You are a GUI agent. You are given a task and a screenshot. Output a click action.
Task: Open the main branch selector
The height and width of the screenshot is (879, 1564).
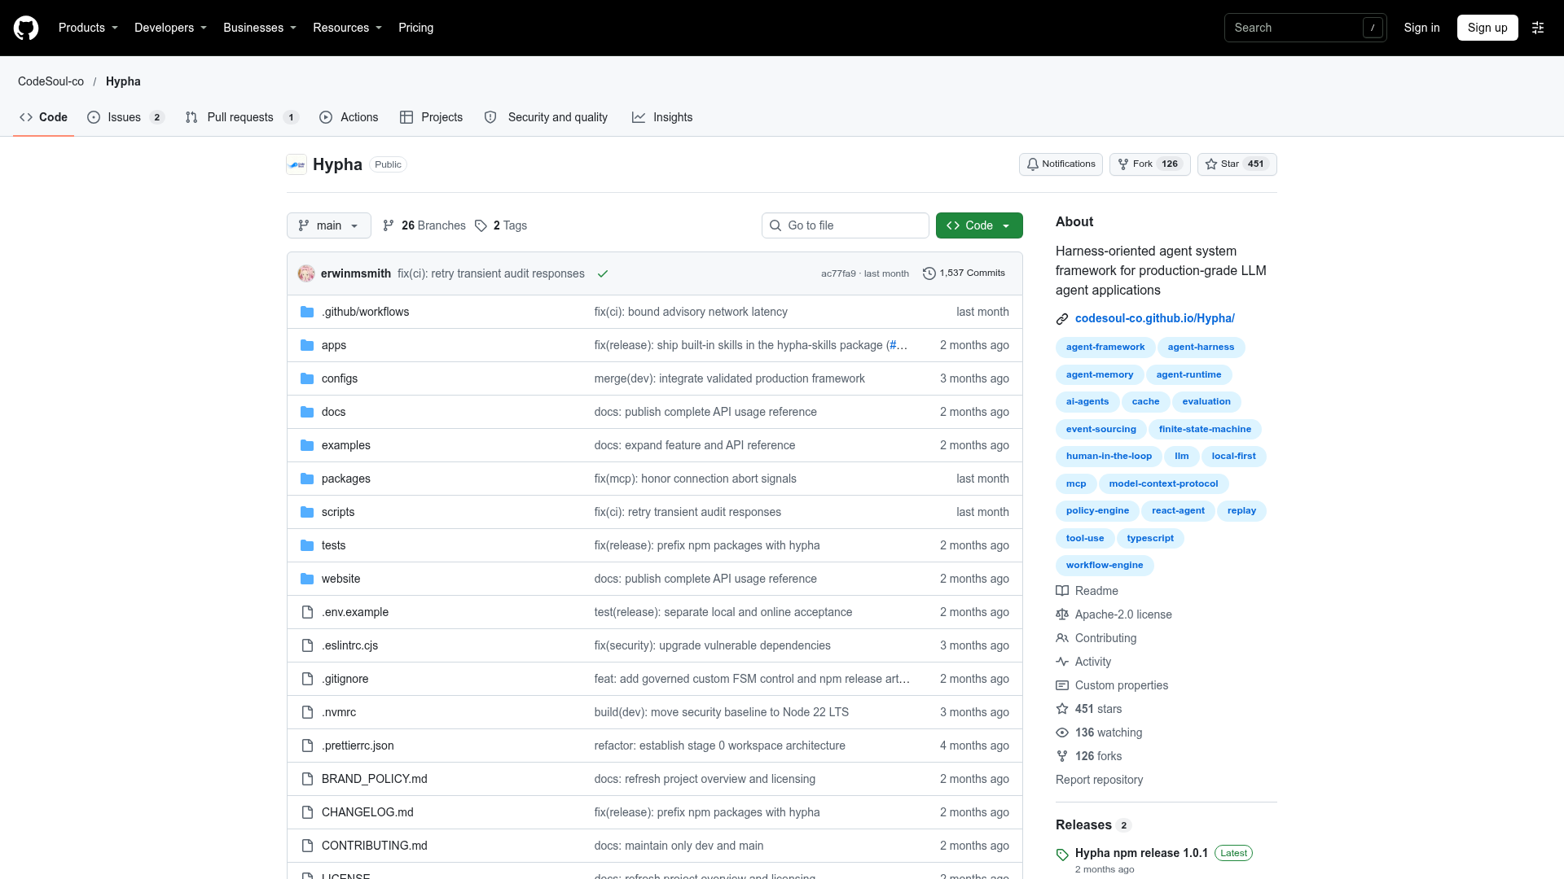pyautogui.click(x=329, y=225)
